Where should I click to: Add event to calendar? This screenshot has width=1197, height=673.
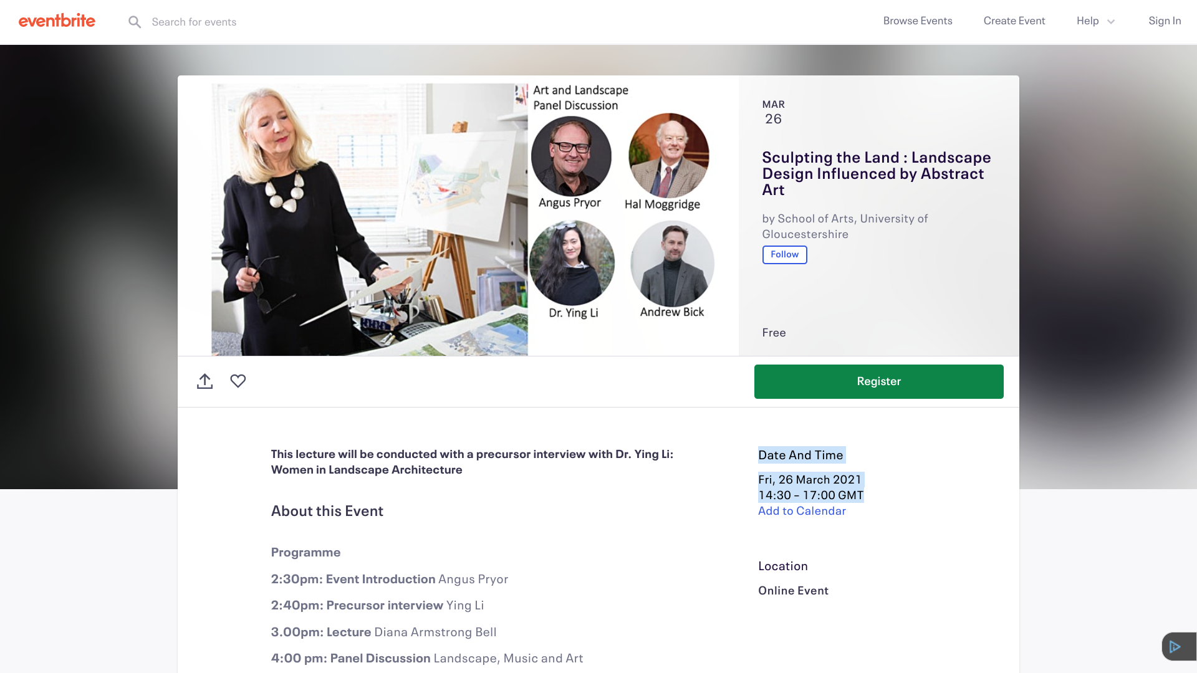pos(802,511)
